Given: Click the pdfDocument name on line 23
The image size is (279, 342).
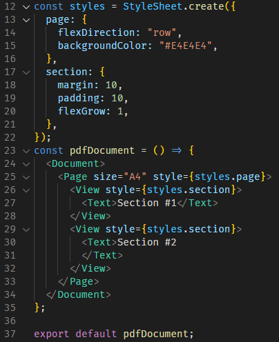Looking at the screenshot, I should [x=102, y=150].
